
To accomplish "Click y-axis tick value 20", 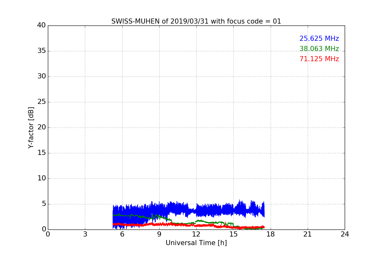I will click(x=41, y=127).
